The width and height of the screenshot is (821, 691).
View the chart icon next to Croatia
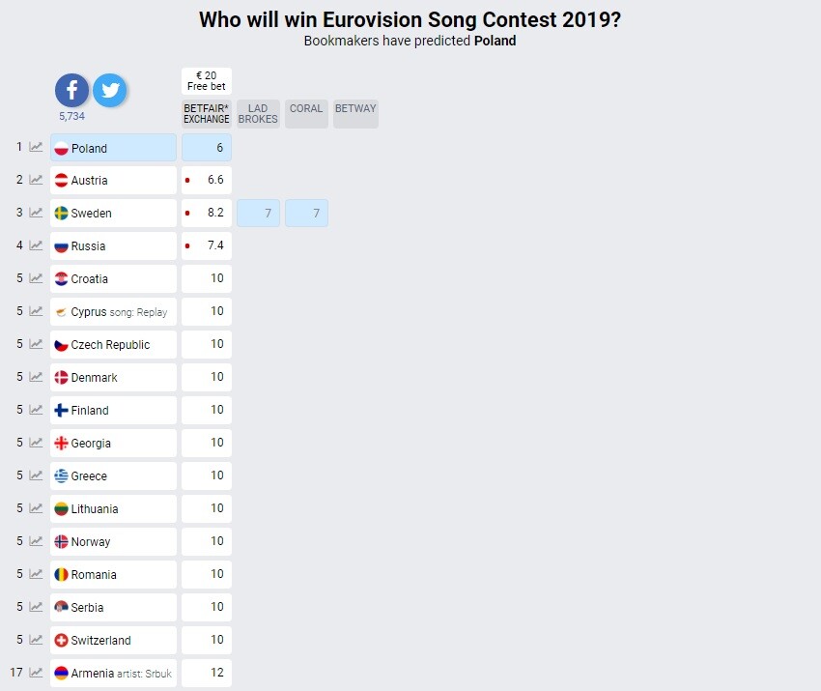point(36,278)
